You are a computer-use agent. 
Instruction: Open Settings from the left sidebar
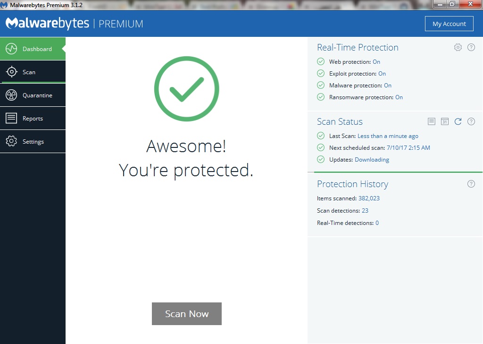pos(33,142)
